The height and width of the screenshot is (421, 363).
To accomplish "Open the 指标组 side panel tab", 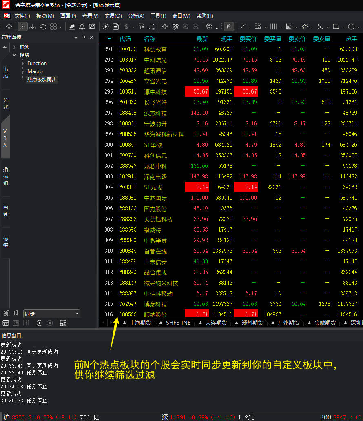I will (x=6, y=176).
